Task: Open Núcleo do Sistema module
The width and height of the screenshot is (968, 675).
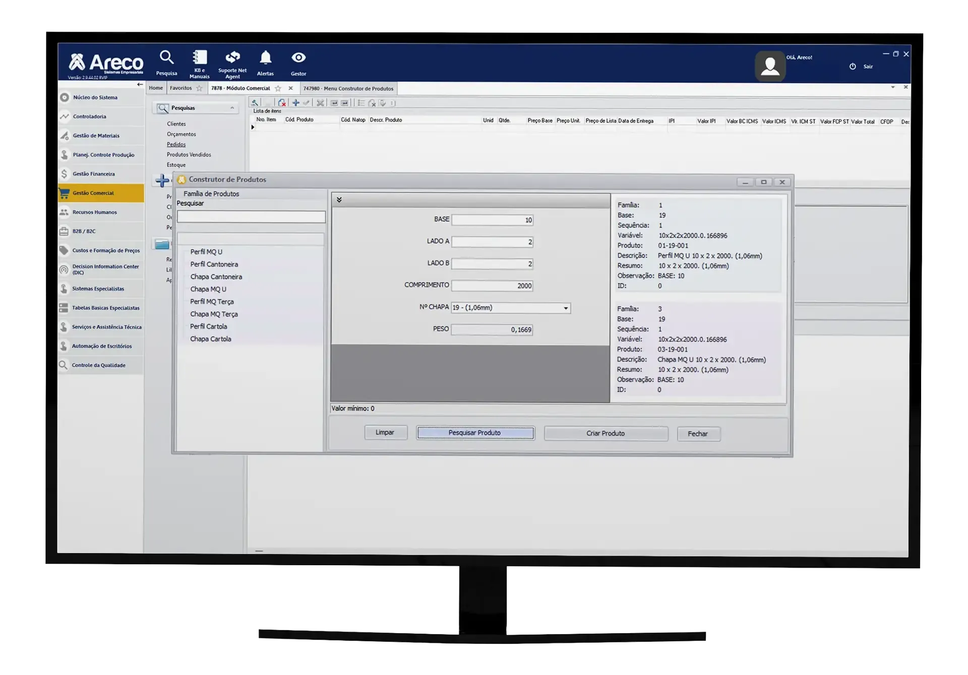Action: click(x=101, y=97)
